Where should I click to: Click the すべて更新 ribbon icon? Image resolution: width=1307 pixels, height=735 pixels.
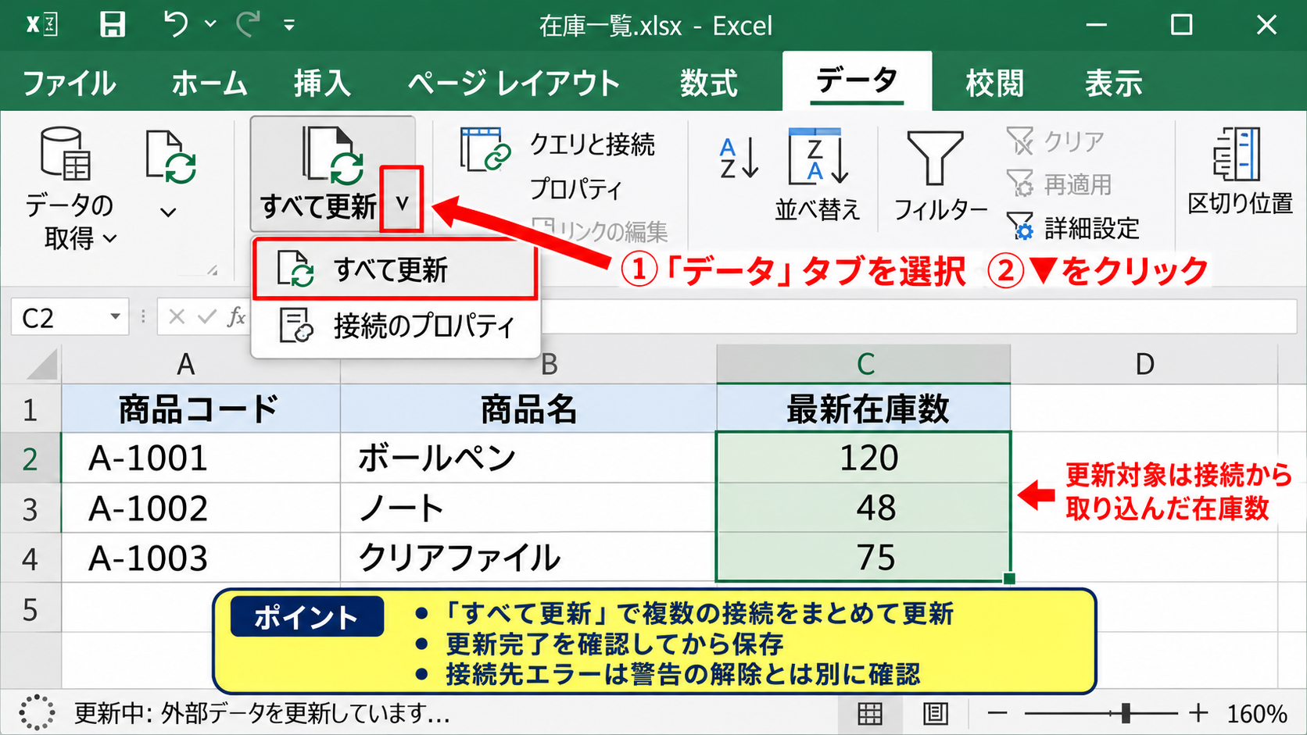(x=332, y=155)
